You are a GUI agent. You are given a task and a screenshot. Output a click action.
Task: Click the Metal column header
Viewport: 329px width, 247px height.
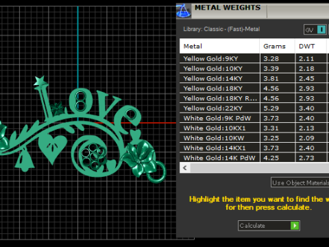[x=219, y=46]
